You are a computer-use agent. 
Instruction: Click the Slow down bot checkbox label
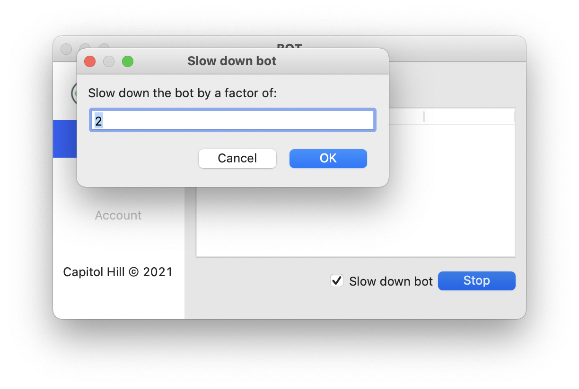(391, 281)
